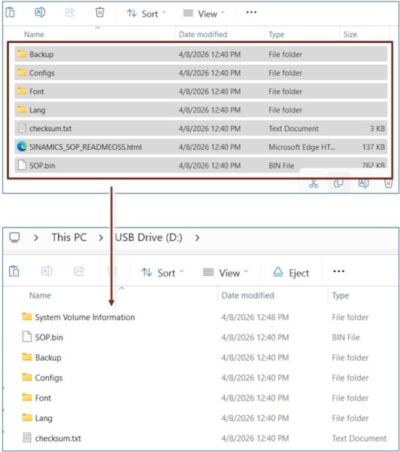Click the Rename icon in context popup
Screen dimensions: 400x452
click(x=363, y=183)
